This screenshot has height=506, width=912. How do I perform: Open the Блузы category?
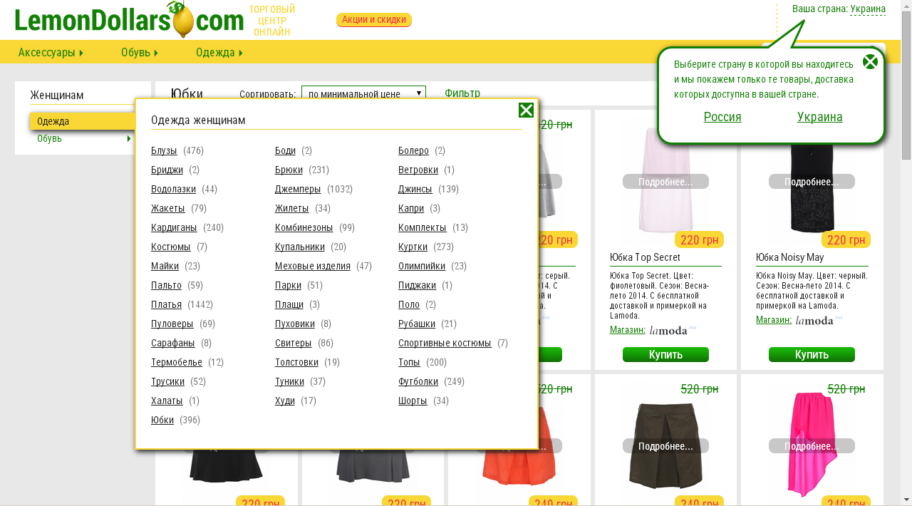coord(164,150)
